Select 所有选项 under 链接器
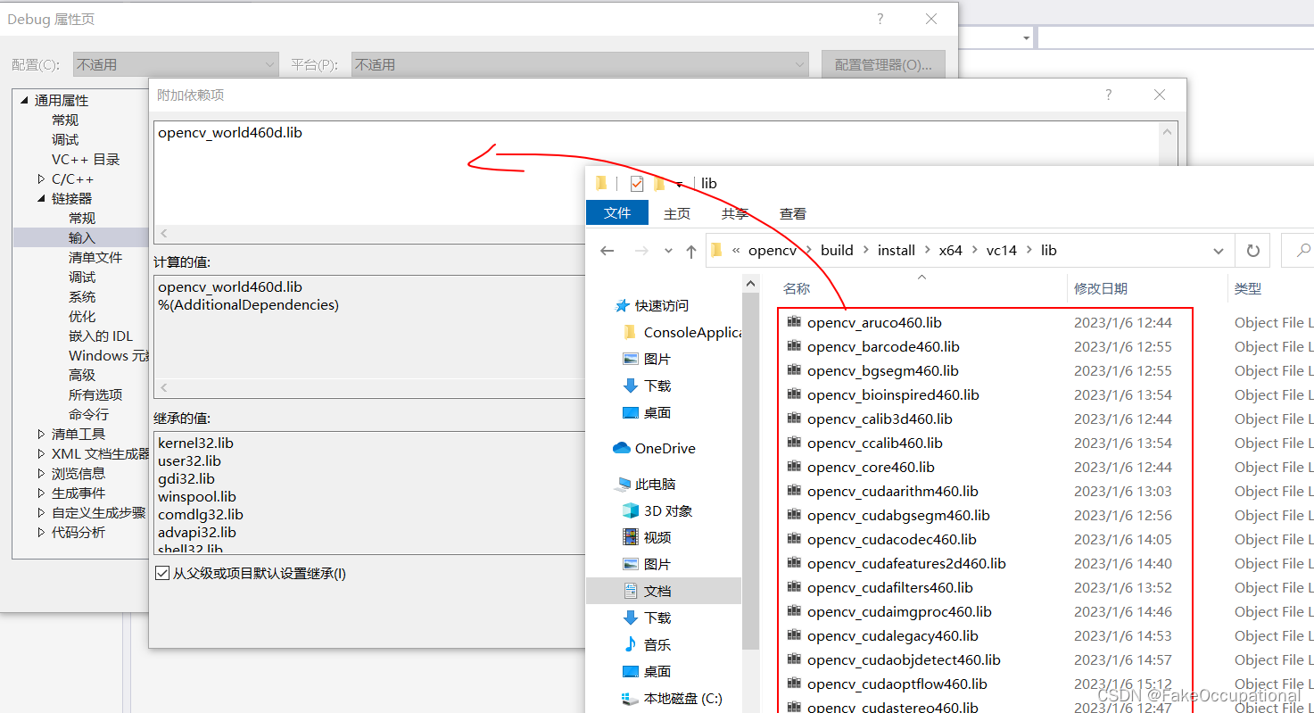The image size is (1314, 713). coord(95,394)
